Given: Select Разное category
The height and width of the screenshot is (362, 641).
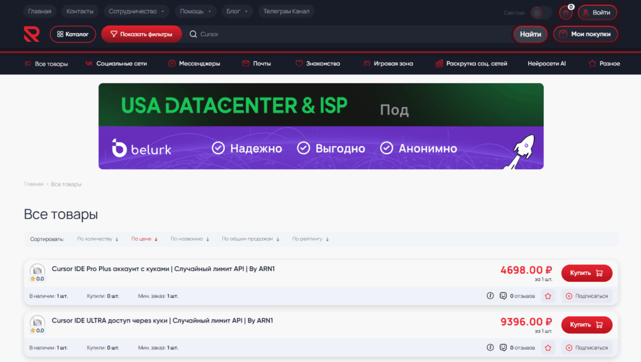Looking at the screenshot, I should coord(604,64).
